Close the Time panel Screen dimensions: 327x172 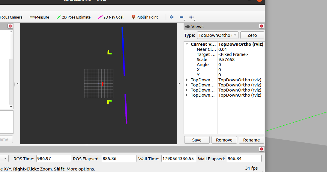[262, 149]
